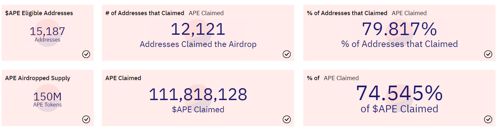Open the $APE Eligible Addresses title

39,13
